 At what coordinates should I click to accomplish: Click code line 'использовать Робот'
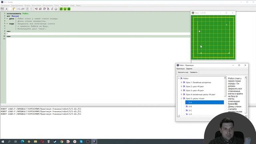click(x=18, y=14)
